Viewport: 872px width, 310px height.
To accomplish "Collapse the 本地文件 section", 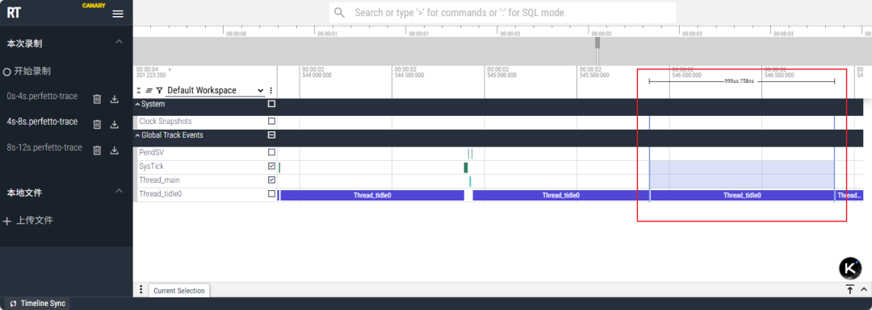I will [119, 192].
